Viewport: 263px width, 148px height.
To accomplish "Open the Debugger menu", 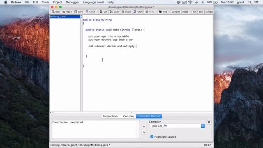I will point(72,2).
